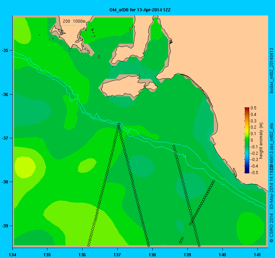Click the "140" longitude axis label
Viewport: 275px width, 258px height.
[x=222, y=255]
